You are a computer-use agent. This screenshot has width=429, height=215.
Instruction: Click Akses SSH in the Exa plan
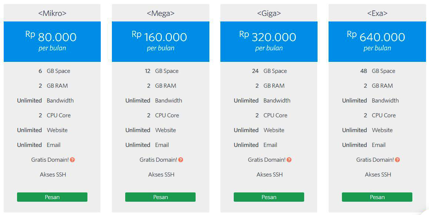[x=378, y=175]
